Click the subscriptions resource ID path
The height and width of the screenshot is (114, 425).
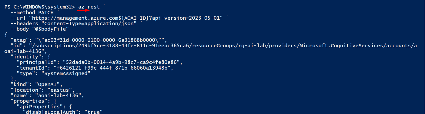pyautogui.click(x=223, y=46)
